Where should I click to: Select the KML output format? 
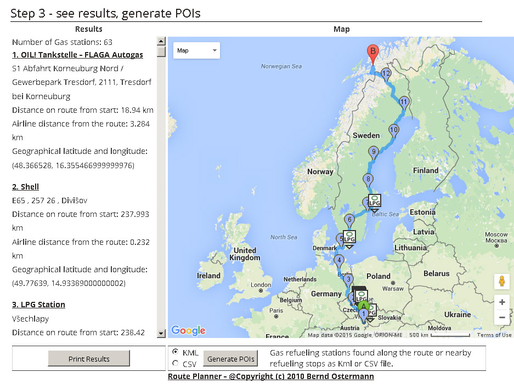[176, 352]
